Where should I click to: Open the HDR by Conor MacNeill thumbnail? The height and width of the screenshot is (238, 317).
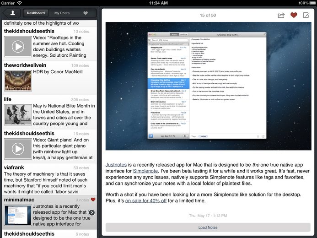click(18, 81)
